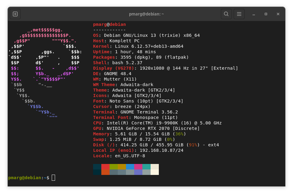
Task: Click the window title pmarg@debian: ~
Action: 146,14
